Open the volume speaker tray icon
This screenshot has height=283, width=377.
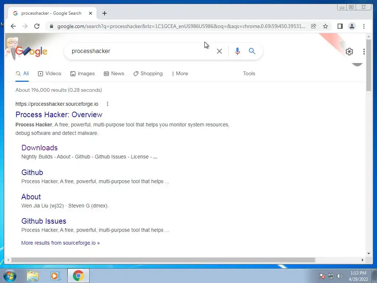coord(340,276)
